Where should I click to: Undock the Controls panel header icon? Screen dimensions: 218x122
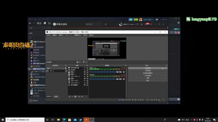pos(166,65)
